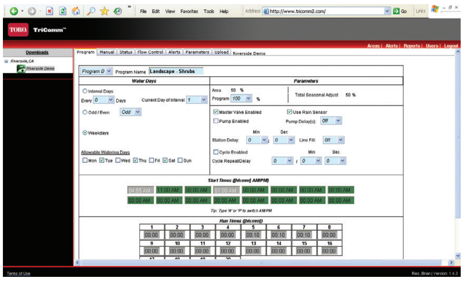Open the browser address bar dropdown
This screenshot has width=464, height=281.
(x=387, y=11)
